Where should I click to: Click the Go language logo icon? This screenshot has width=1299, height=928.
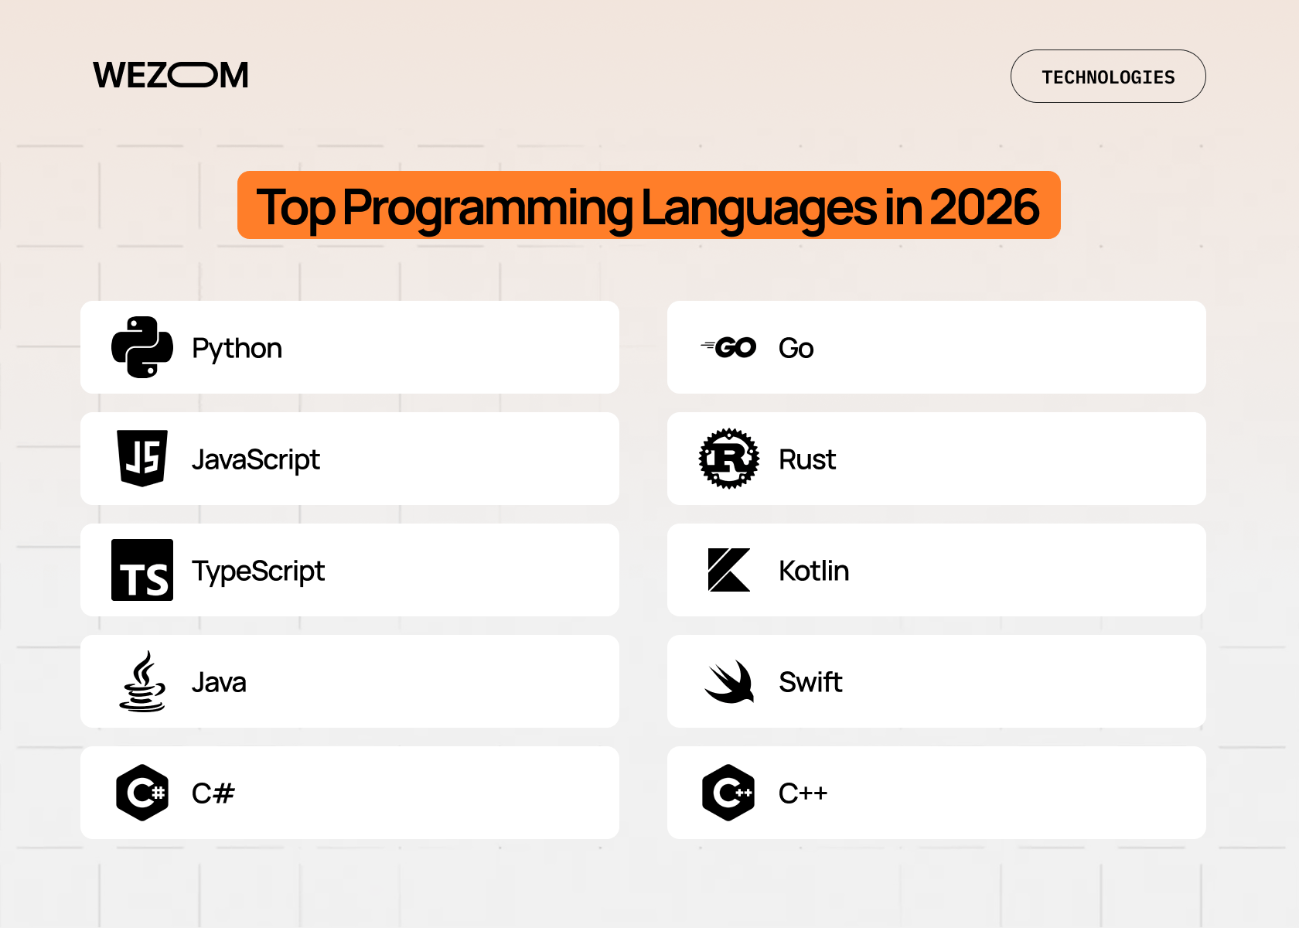(x=728, y=347)
